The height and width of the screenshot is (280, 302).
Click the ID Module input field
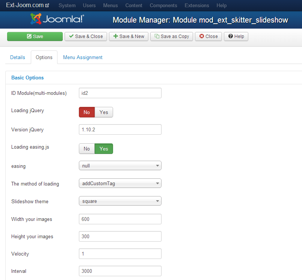[x=120, y=93]
